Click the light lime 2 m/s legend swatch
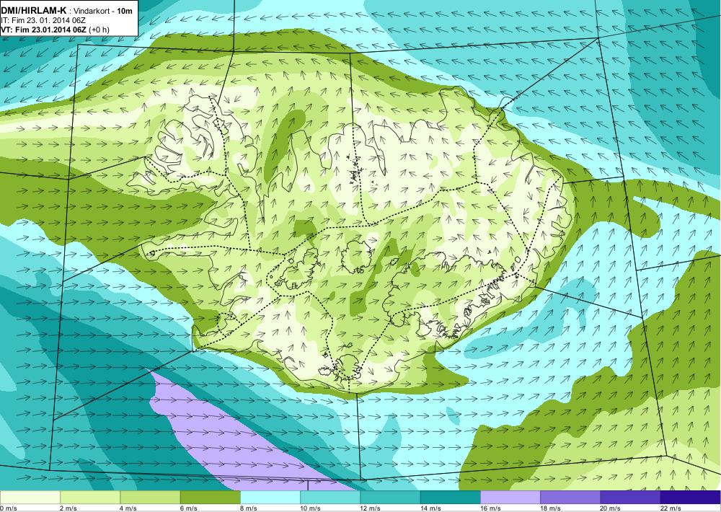721x512 pixels. [90, 498]
